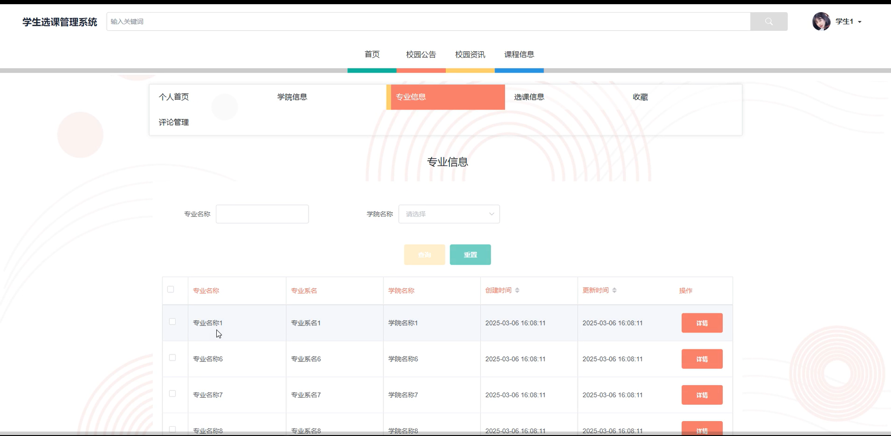
Task: Click the green 重置 button
Action: 470,255
